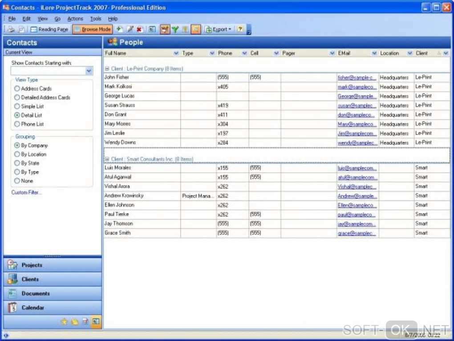This screenshot has width=454, height=341.
Task: Open the Export dropdown
Action: pyautogui.click(x=218, y=29)
